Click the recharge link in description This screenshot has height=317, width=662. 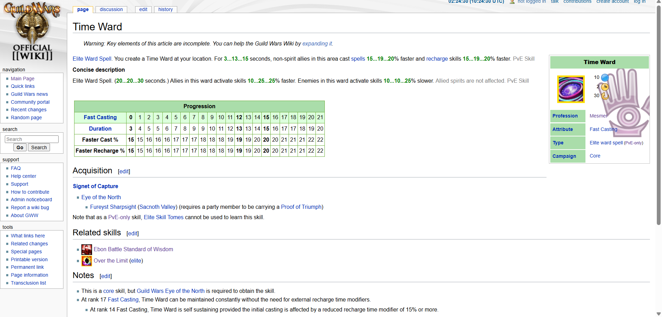(x=437, y=59)
